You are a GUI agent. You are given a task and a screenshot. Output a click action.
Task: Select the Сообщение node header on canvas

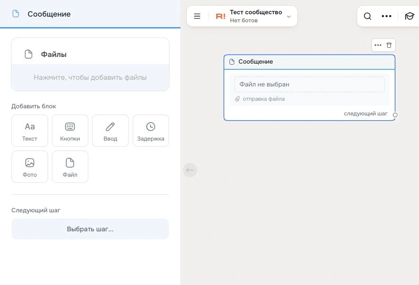[309, 62]
